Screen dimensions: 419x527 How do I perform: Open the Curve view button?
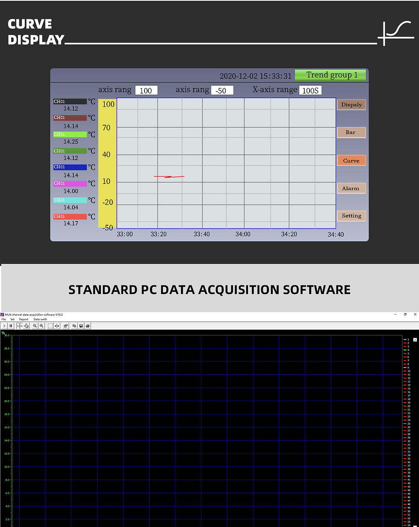coord(351,160)
